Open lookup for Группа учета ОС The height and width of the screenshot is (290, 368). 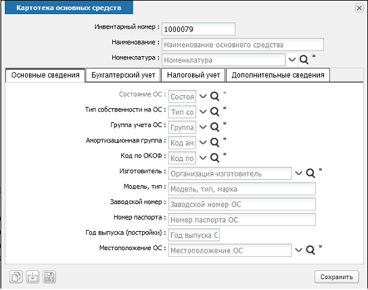pos(214,127)
